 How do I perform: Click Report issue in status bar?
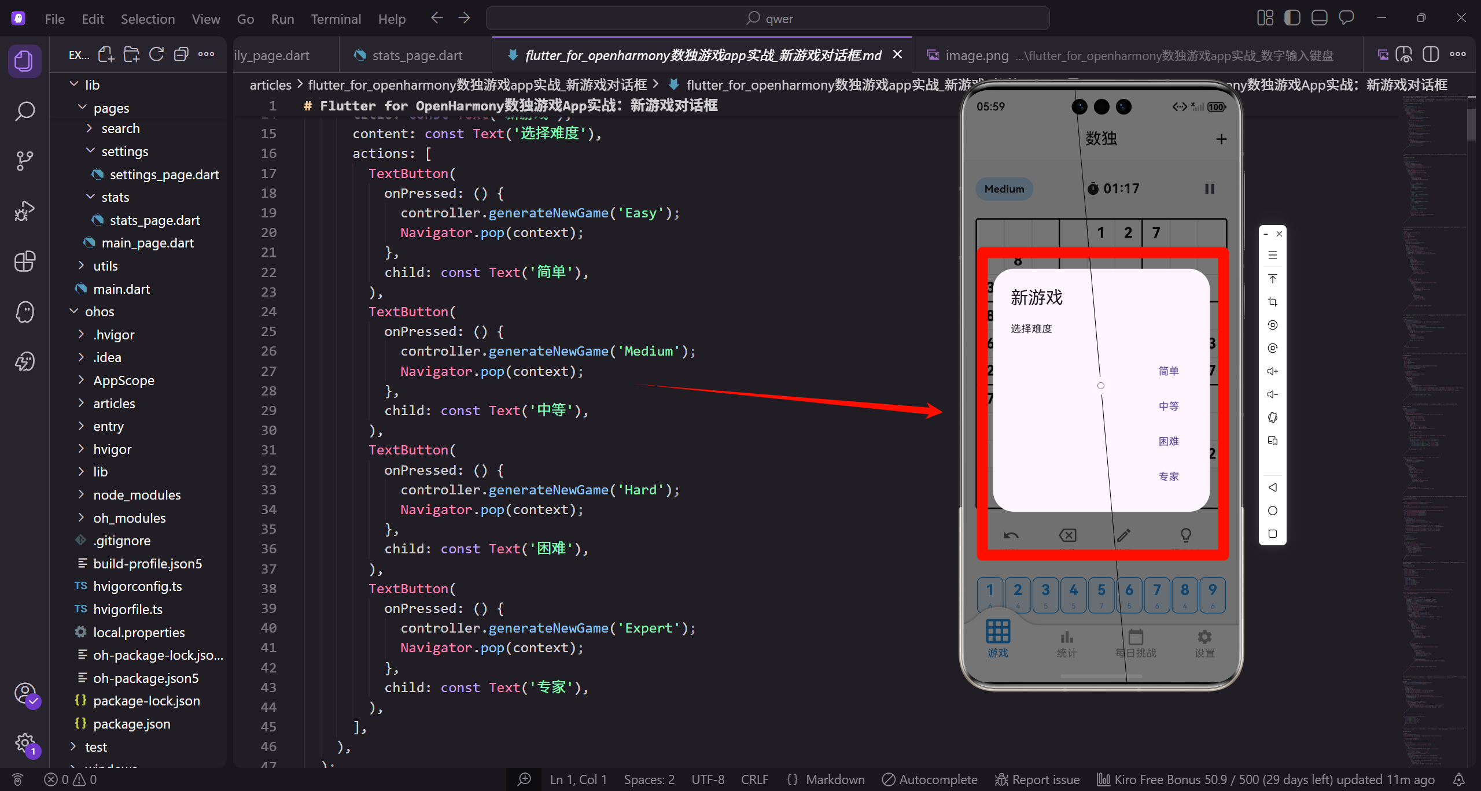[x=1037, y=779]
